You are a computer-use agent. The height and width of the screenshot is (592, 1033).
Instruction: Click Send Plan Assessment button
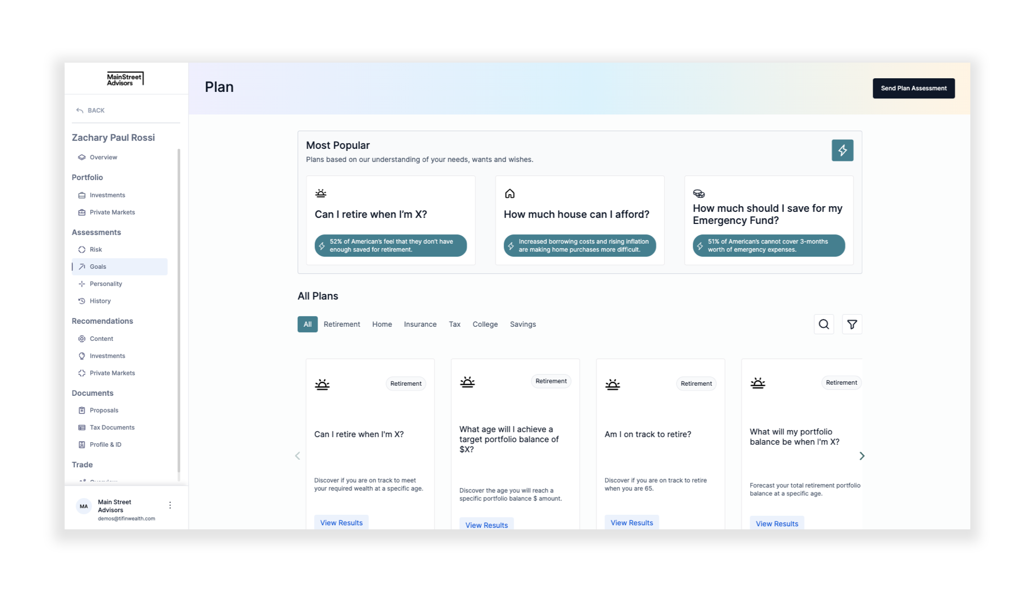[914, 88]
